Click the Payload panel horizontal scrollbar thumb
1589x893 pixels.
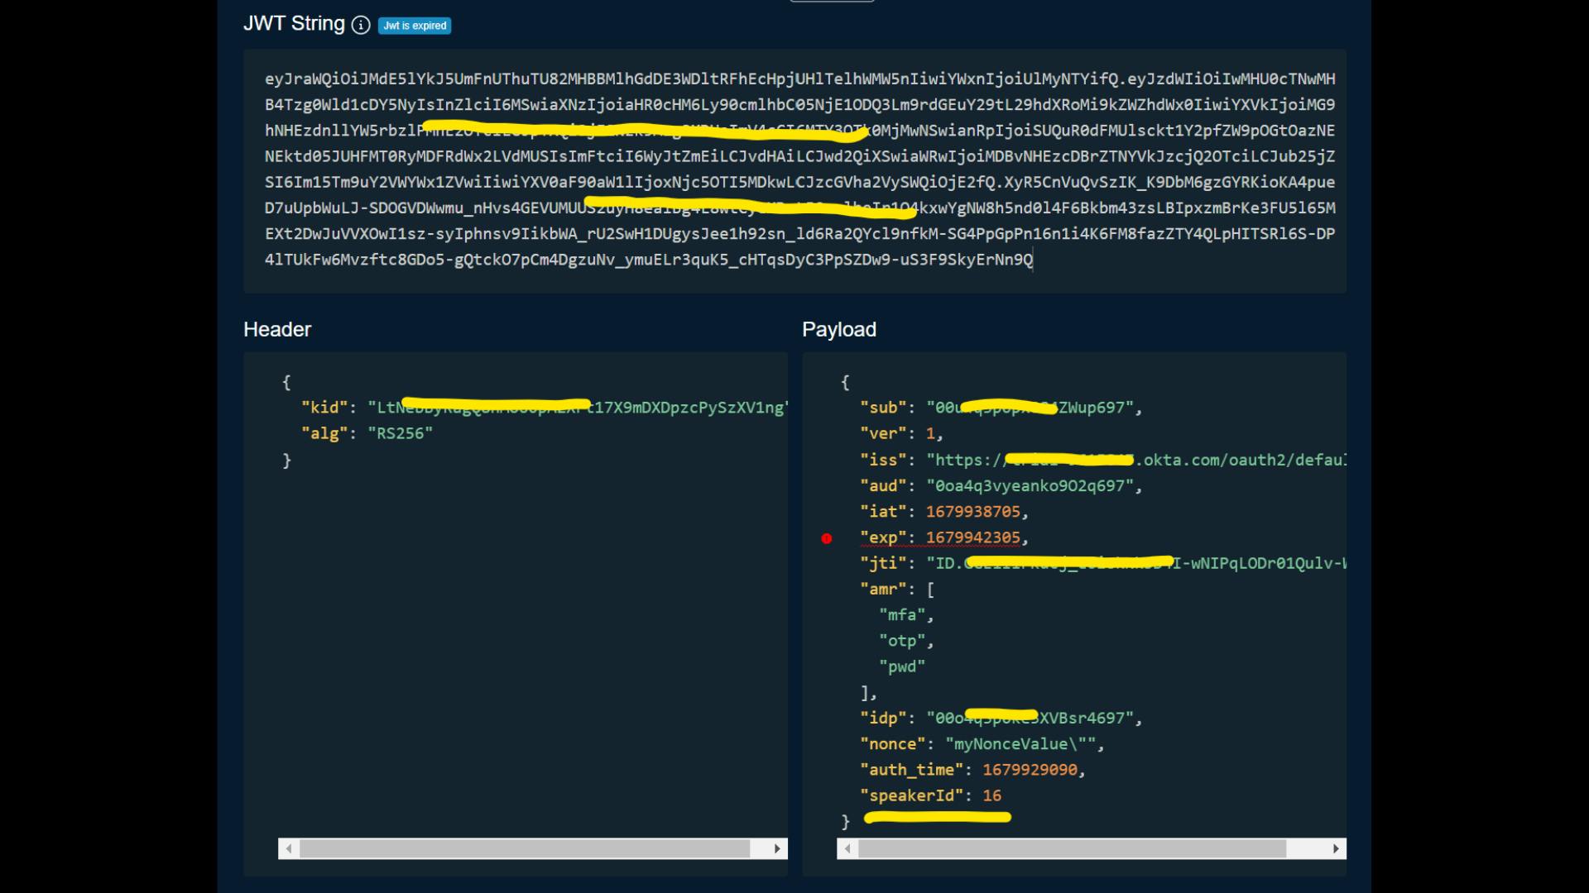(x=1073, y=848)
